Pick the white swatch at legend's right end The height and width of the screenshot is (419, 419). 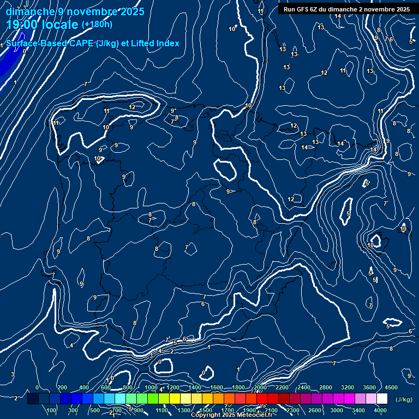click(382, 398)
